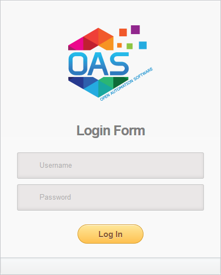Select the purple square in the logo
This screenshot has height=275, width=221.
pos(135,30)
